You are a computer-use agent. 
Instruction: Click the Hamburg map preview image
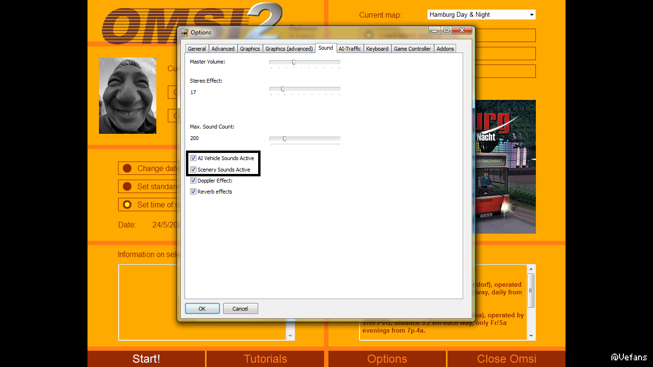tap(505, 167)
